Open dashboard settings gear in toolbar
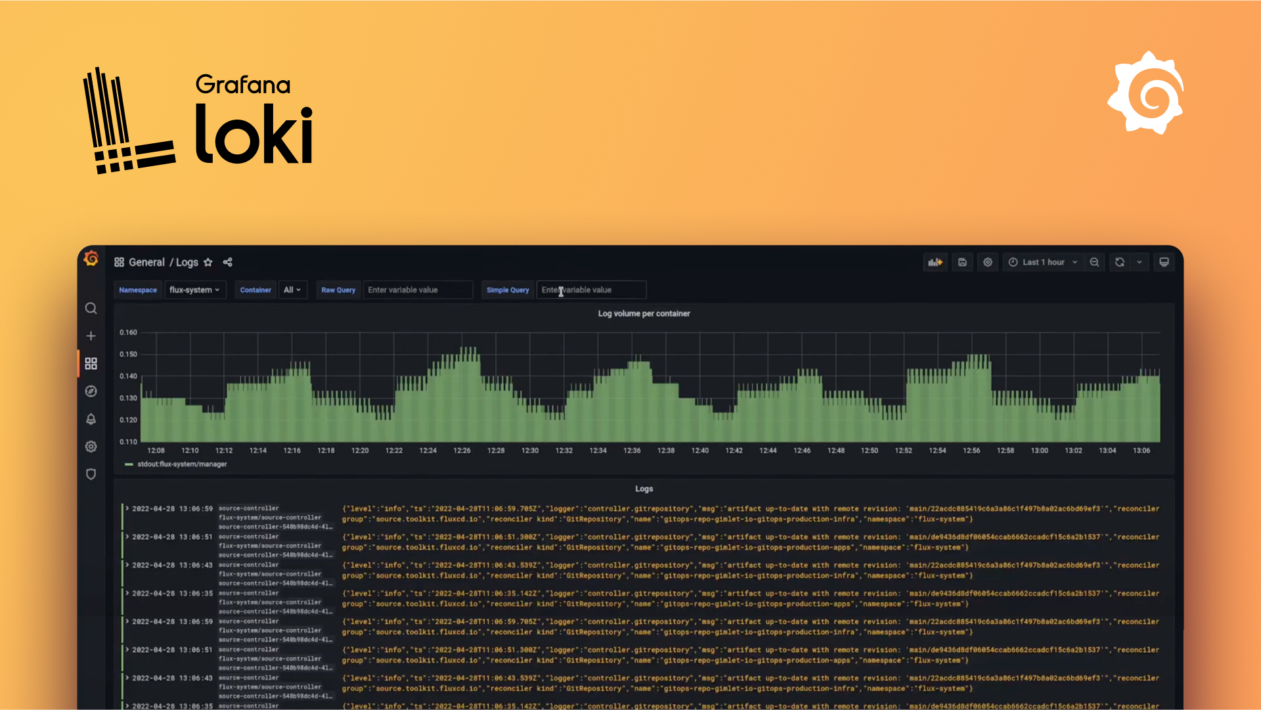This screenshot has width=1261, height=710. click(988, 262)
